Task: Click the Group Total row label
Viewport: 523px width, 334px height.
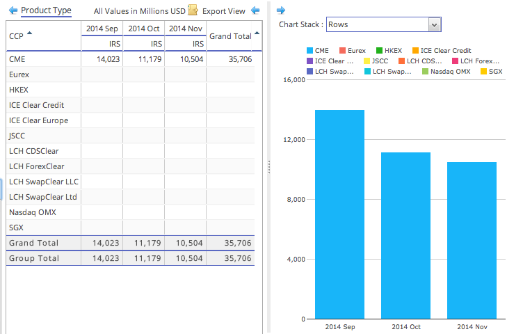Action: (x=34, y=258)
